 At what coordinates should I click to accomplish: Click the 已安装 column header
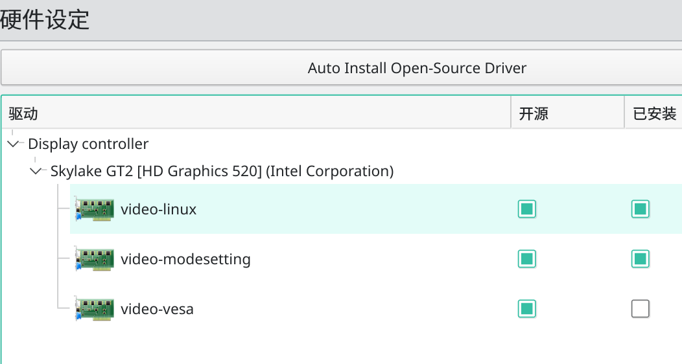[x=654, y=114]
